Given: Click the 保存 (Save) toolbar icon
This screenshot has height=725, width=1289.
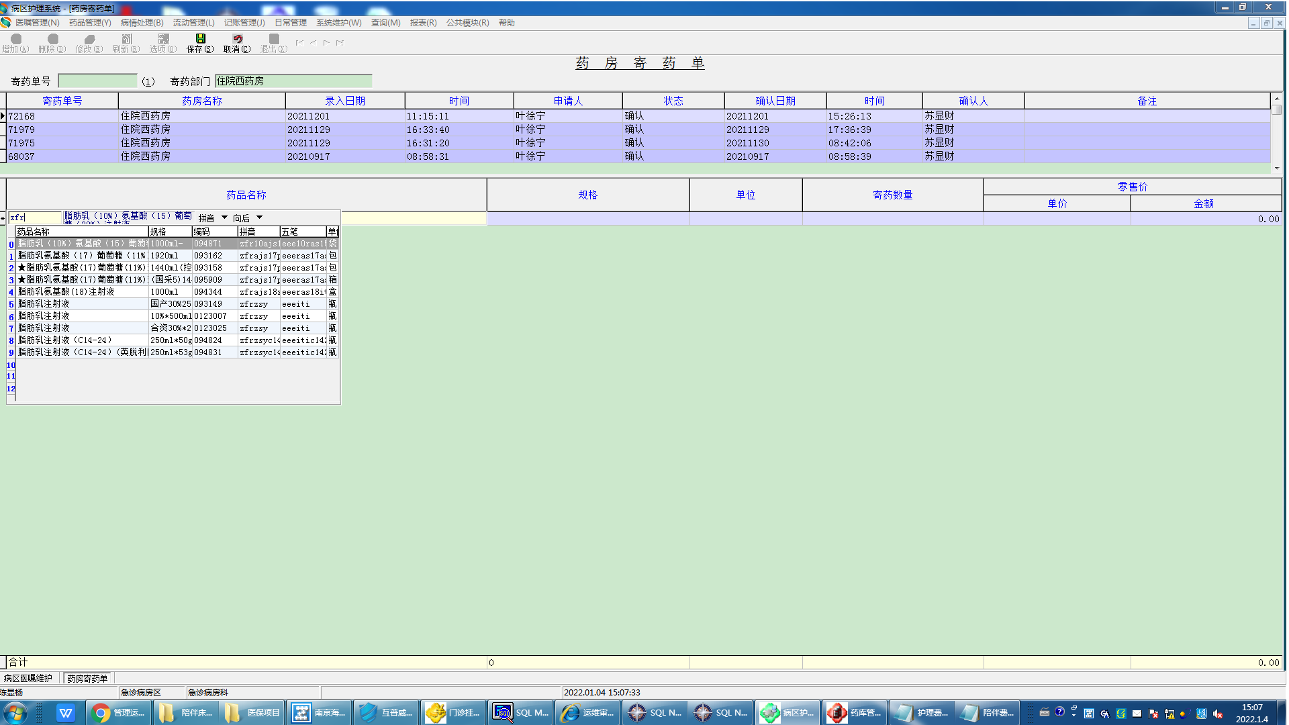Looking at the screenshot, I should pos(200,39).
